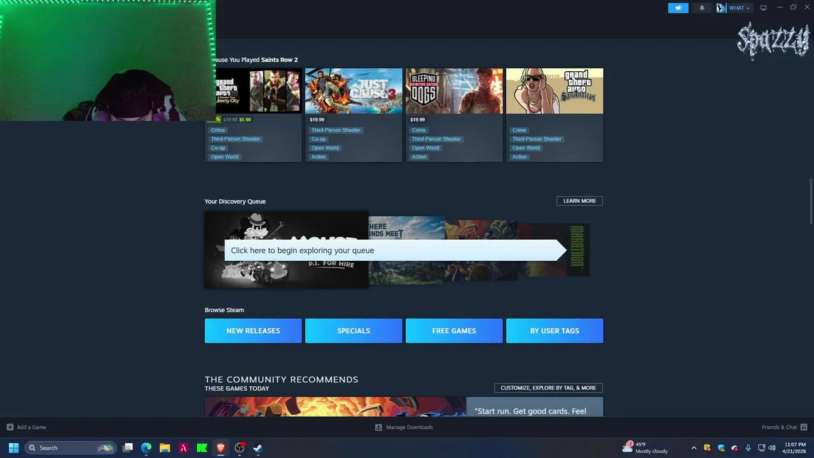Select the Open World tag under Sleeping Dogs
This screenshot has height=458, width=814.
(425, 148)
